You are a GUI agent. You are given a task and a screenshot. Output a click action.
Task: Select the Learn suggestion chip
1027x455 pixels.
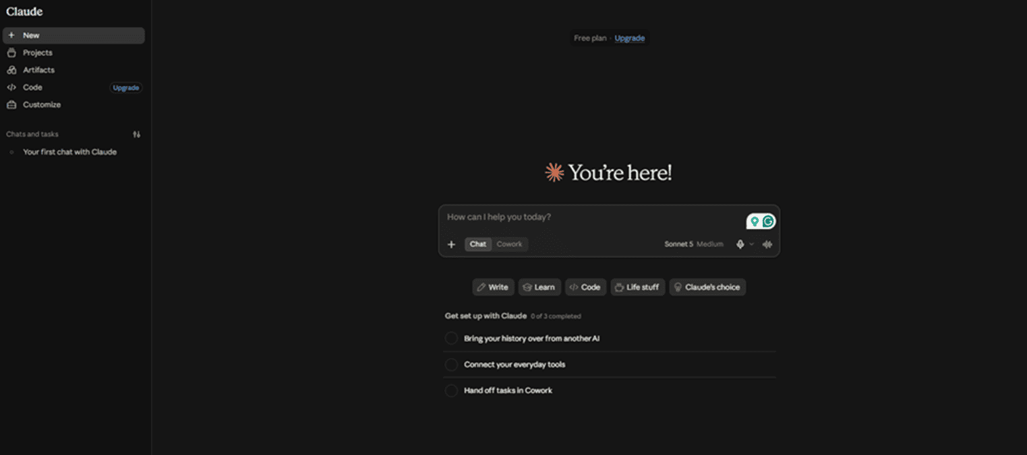[539, 287]
